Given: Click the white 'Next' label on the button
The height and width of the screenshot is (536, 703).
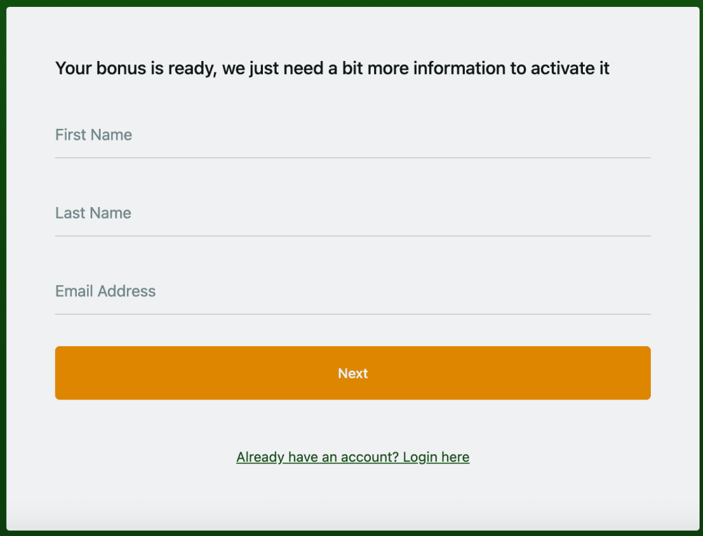Looking at the screenshot, I should coord(353,374).
